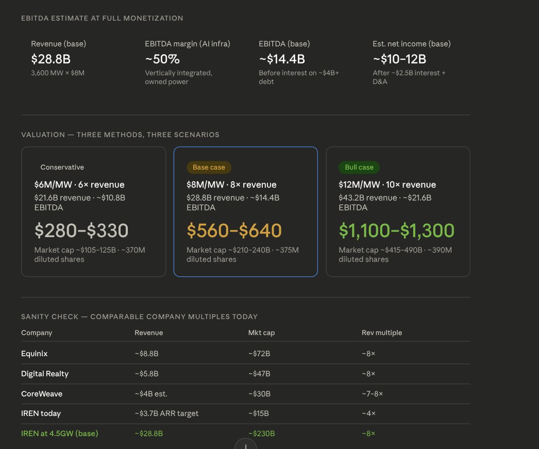Click the ~$14.4B EBITDA (base) value

click(282, 59)
